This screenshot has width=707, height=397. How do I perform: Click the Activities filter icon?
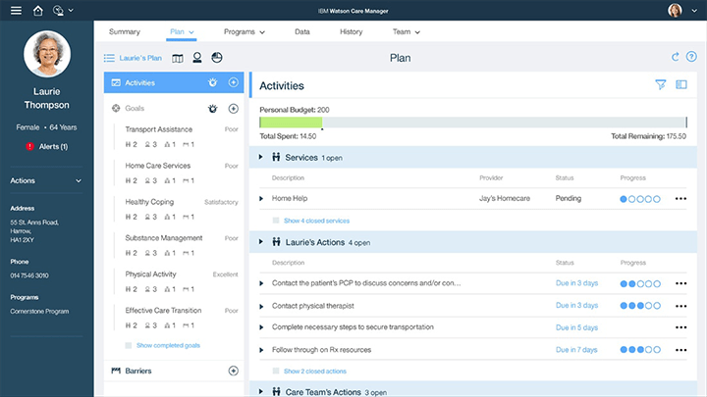(x=661, y=85)
